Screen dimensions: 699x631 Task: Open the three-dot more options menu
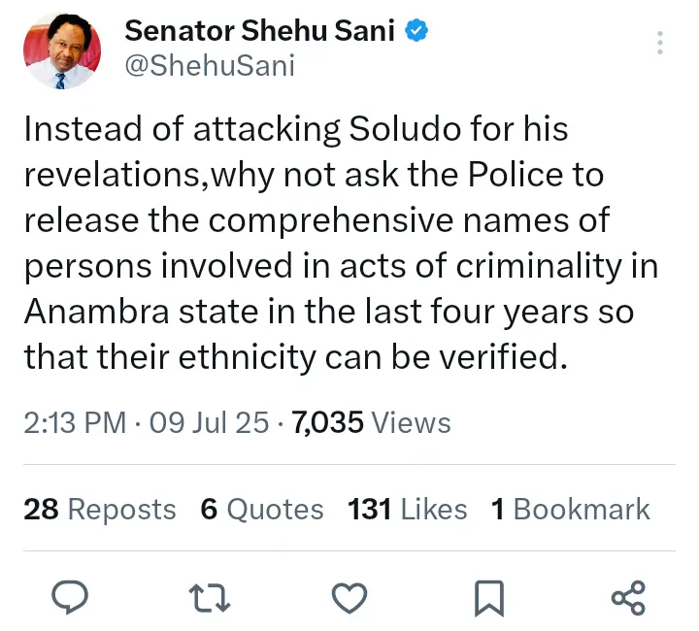pos(659,44)
